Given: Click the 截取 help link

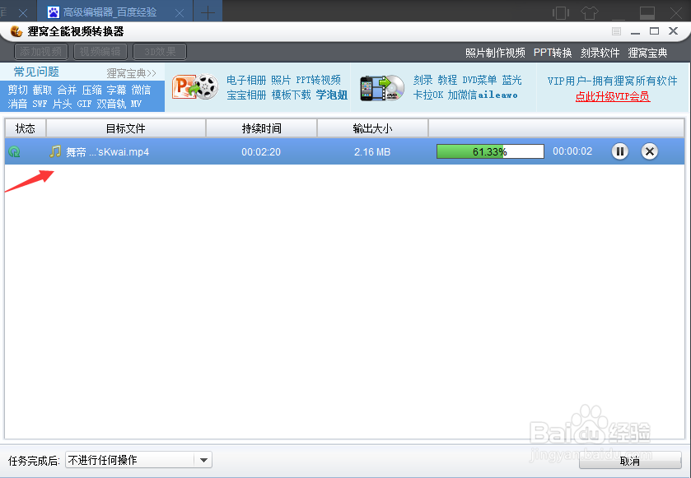Looking at the screenshot, I should (x=42, y=90).
